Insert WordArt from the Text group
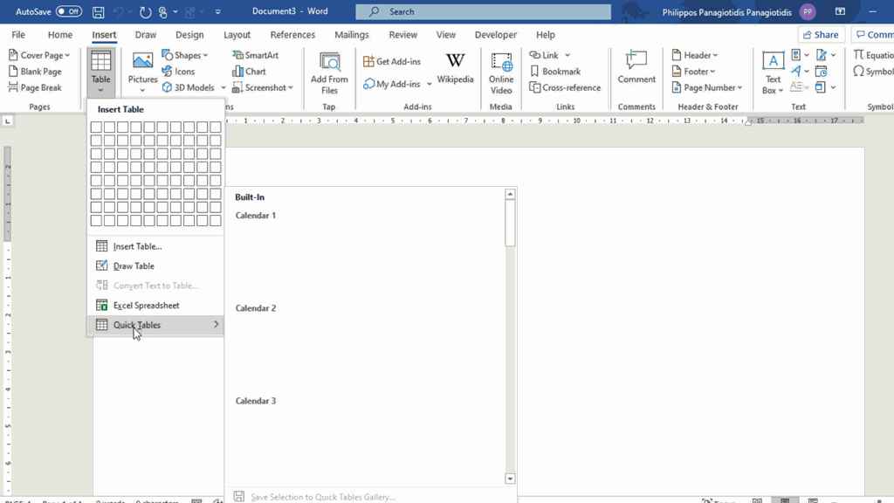This screenshot has height=503, width=894. 800,72
